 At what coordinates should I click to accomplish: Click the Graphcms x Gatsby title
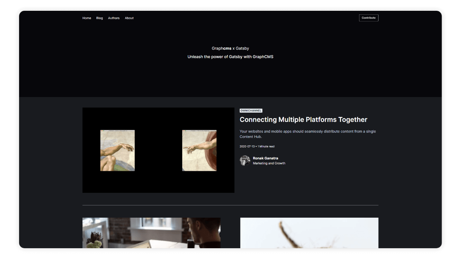pyautogui.click(x=230, y=48)
